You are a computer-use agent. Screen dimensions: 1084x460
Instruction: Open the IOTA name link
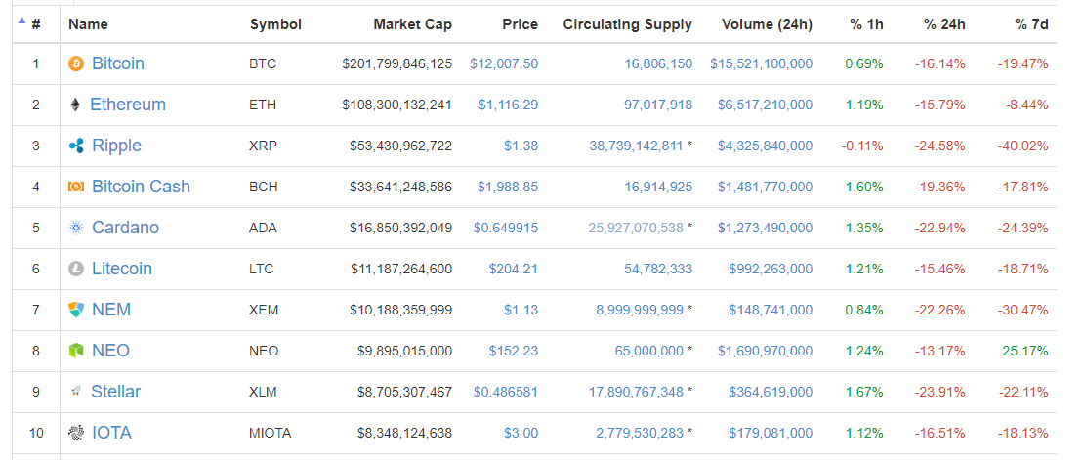112,433
